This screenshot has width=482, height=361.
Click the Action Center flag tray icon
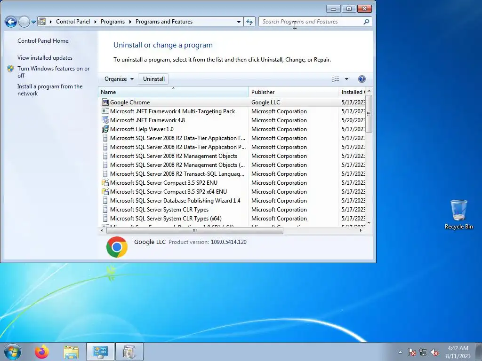click(x=412, y=352)
